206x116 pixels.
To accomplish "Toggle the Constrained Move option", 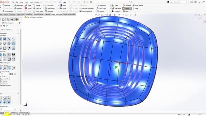I will pos(5,79).
